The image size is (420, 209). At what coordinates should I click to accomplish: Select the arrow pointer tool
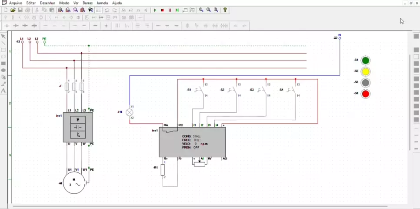(3, 37)
